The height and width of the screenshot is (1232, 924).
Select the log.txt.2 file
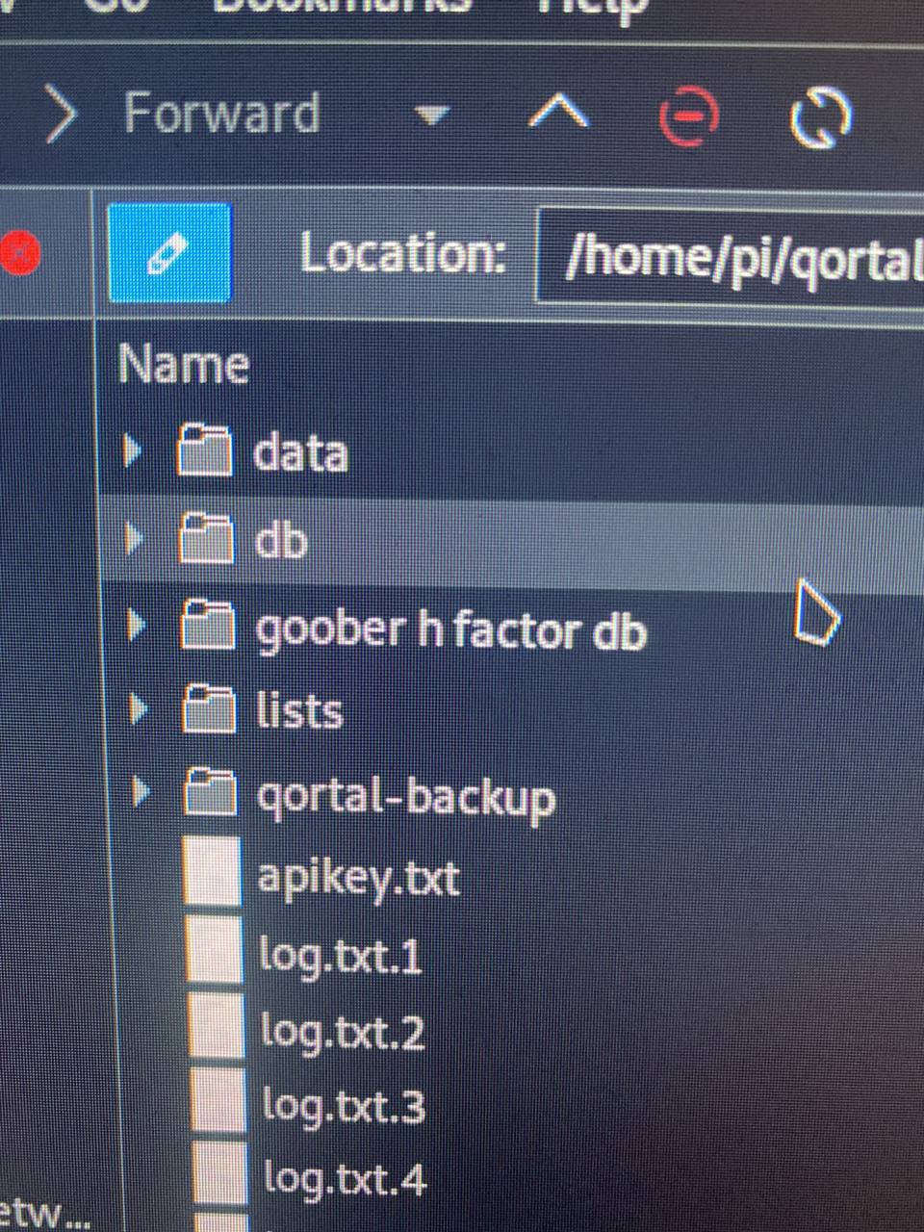342,1032
